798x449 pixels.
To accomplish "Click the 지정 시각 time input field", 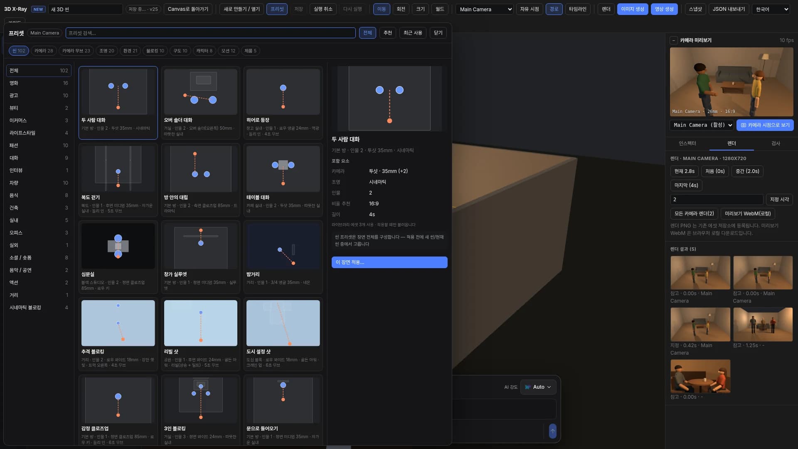I will [x=717, y=200].
